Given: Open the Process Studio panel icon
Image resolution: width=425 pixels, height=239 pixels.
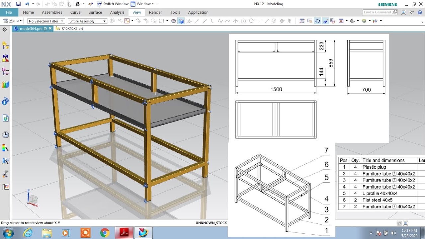Looking at the screenshot, I should point(5,161).
